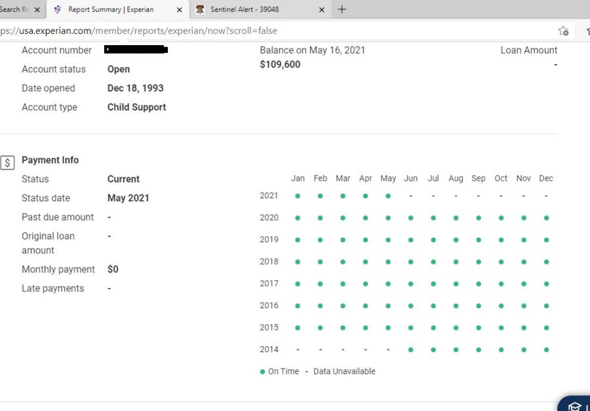590x411 pixels.
Task: Open the graduation cap help widget
Action: pos(575,406)
